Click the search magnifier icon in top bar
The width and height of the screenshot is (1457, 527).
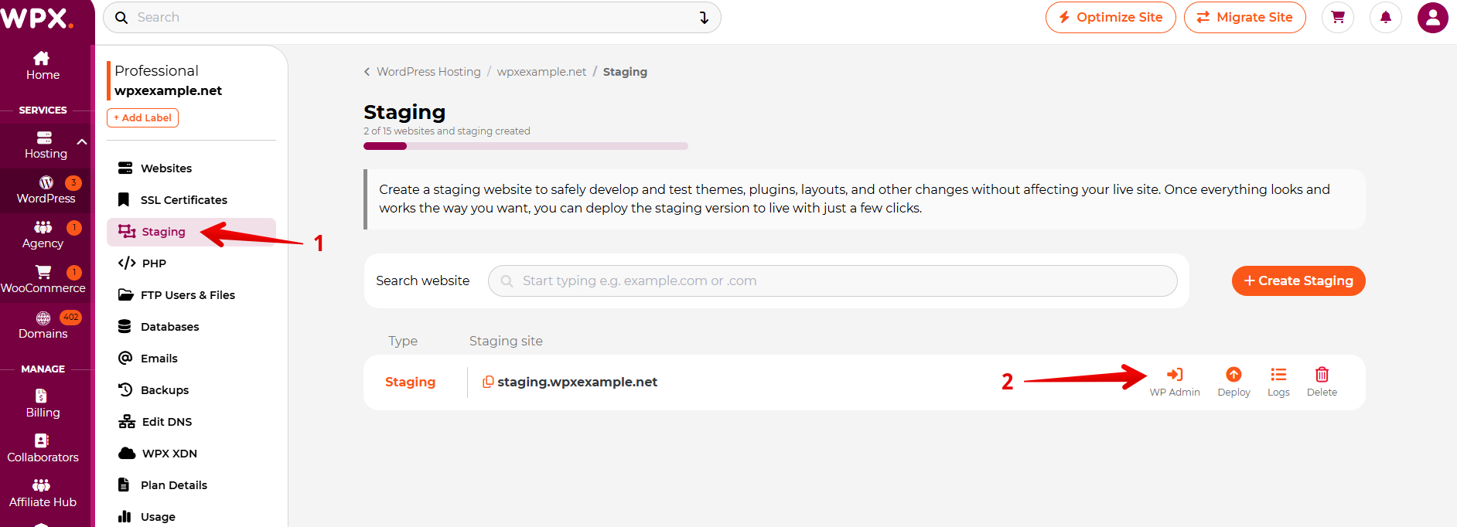pyautogui.click(x=121, y=17)
